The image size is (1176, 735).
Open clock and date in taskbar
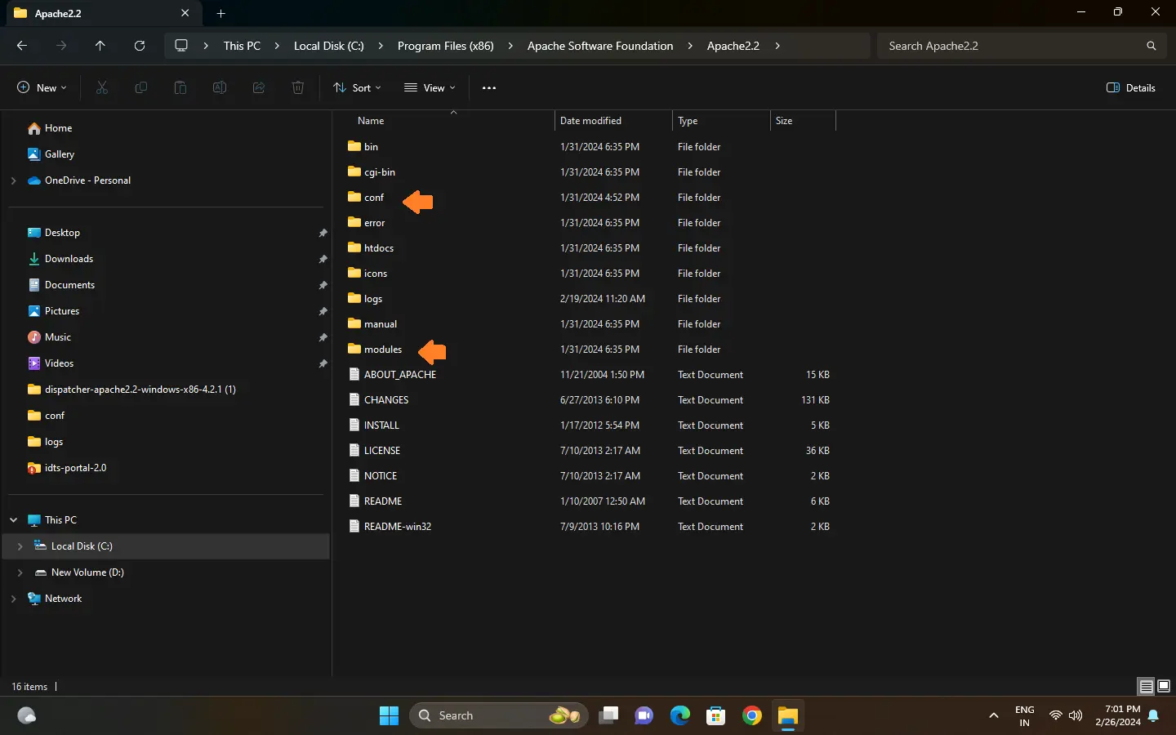point(1118,715)
